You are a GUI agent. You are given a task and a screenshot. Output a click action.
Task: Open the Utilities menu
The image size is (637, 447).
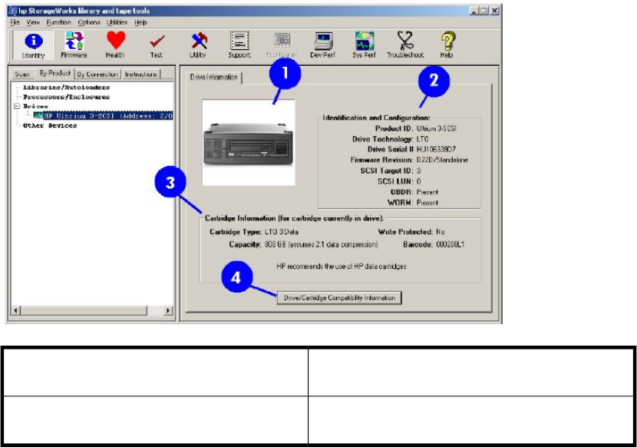click(x=117, y=22)
